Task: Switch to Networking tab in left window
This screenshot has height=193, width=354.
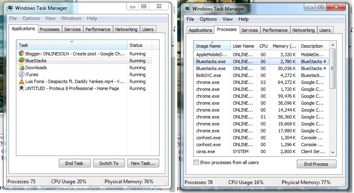Action: pos(126,29)
